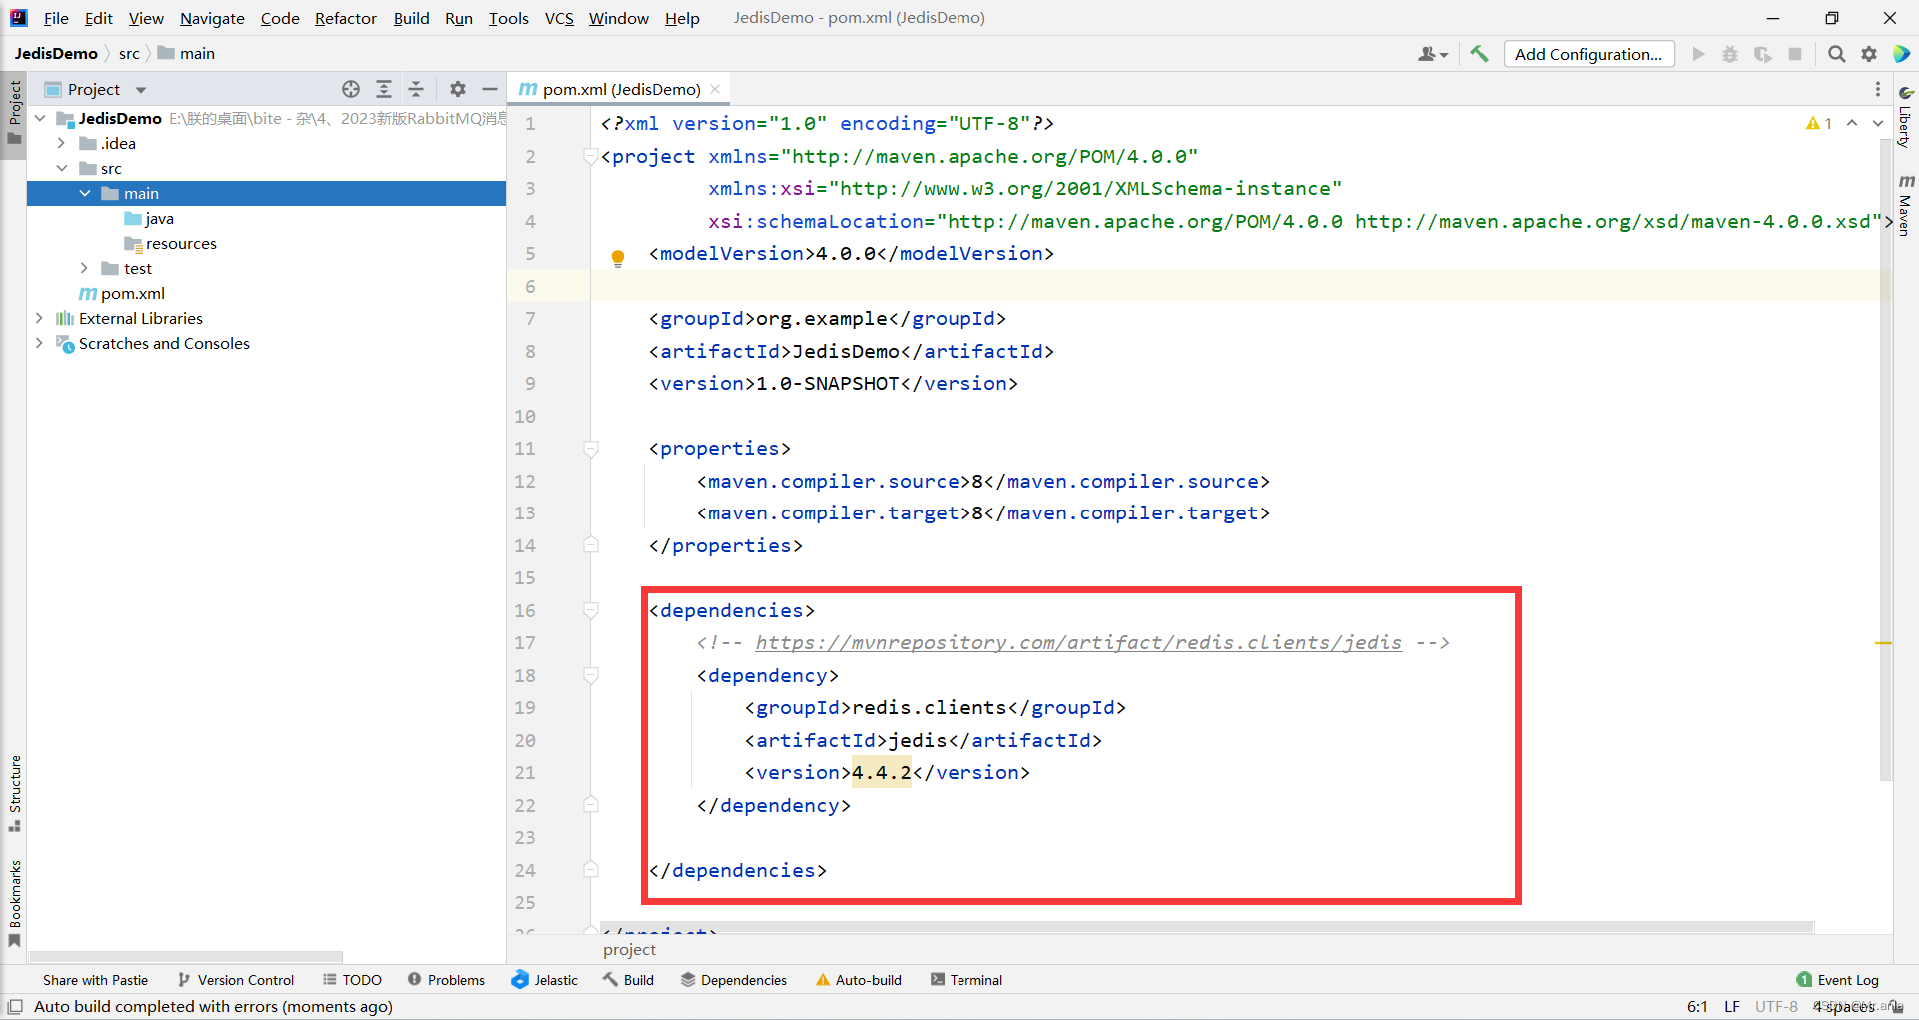Expand Scratches and Consoles node

click(x=40, y=343)
